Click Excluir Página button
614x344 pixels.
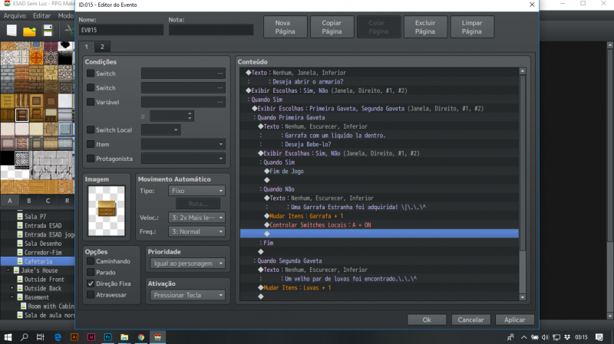[x=425, y=27]
